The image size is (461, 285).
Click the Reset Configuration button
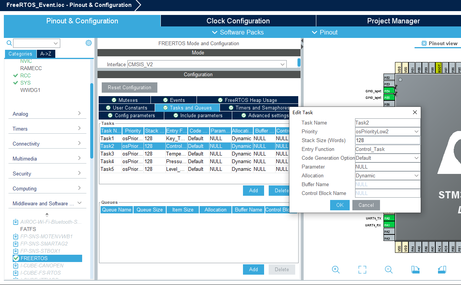[129, 87]
